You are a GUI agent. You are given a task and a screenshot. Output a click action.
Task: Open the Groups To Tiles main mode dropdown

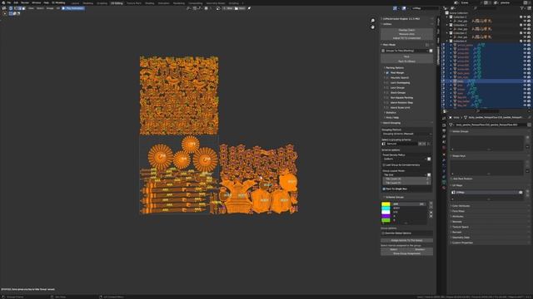405,51
